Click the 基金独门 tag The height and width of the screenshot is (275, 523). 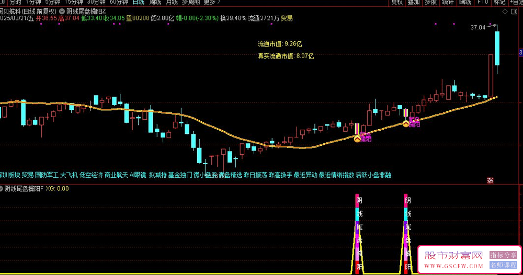180,175
